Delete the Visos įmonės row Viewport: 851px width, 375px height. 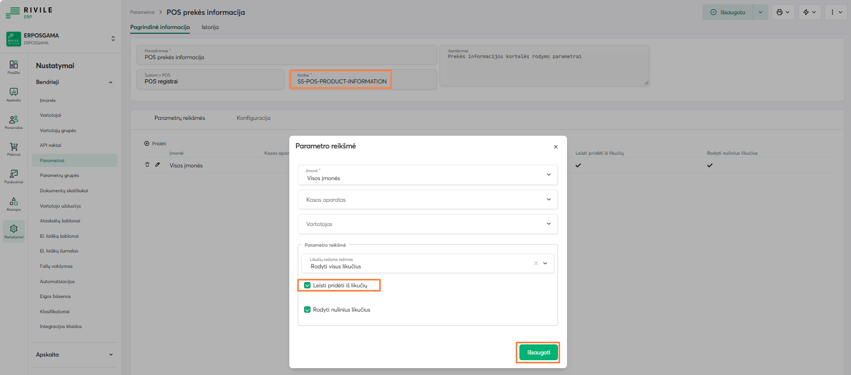pos(147,165)
